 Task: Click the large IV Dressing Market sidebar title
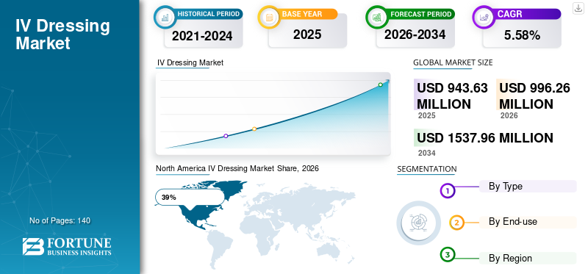62,35
